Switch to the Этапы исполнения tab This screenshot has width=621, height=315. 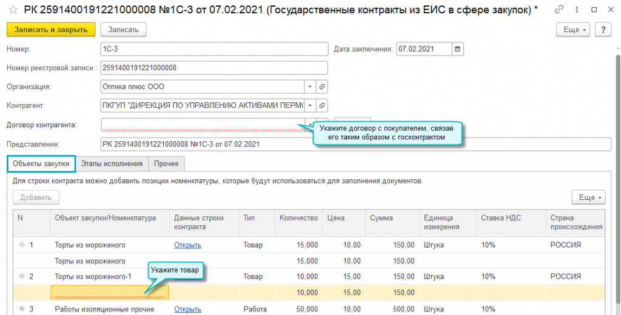point(112,164)
